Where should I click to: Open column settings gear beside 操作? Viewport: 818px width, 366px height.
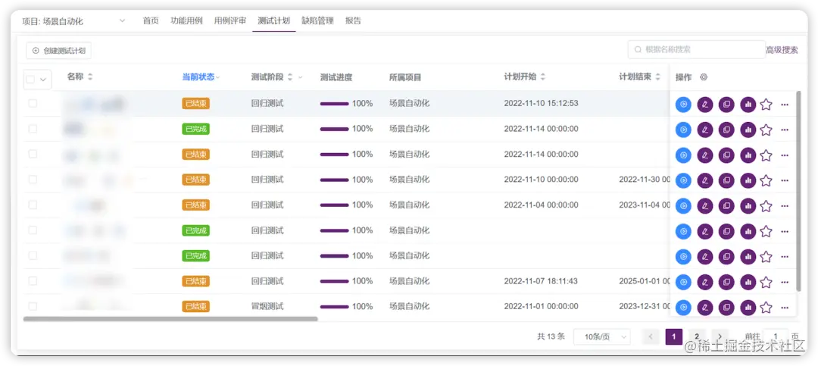click(703, 77)
